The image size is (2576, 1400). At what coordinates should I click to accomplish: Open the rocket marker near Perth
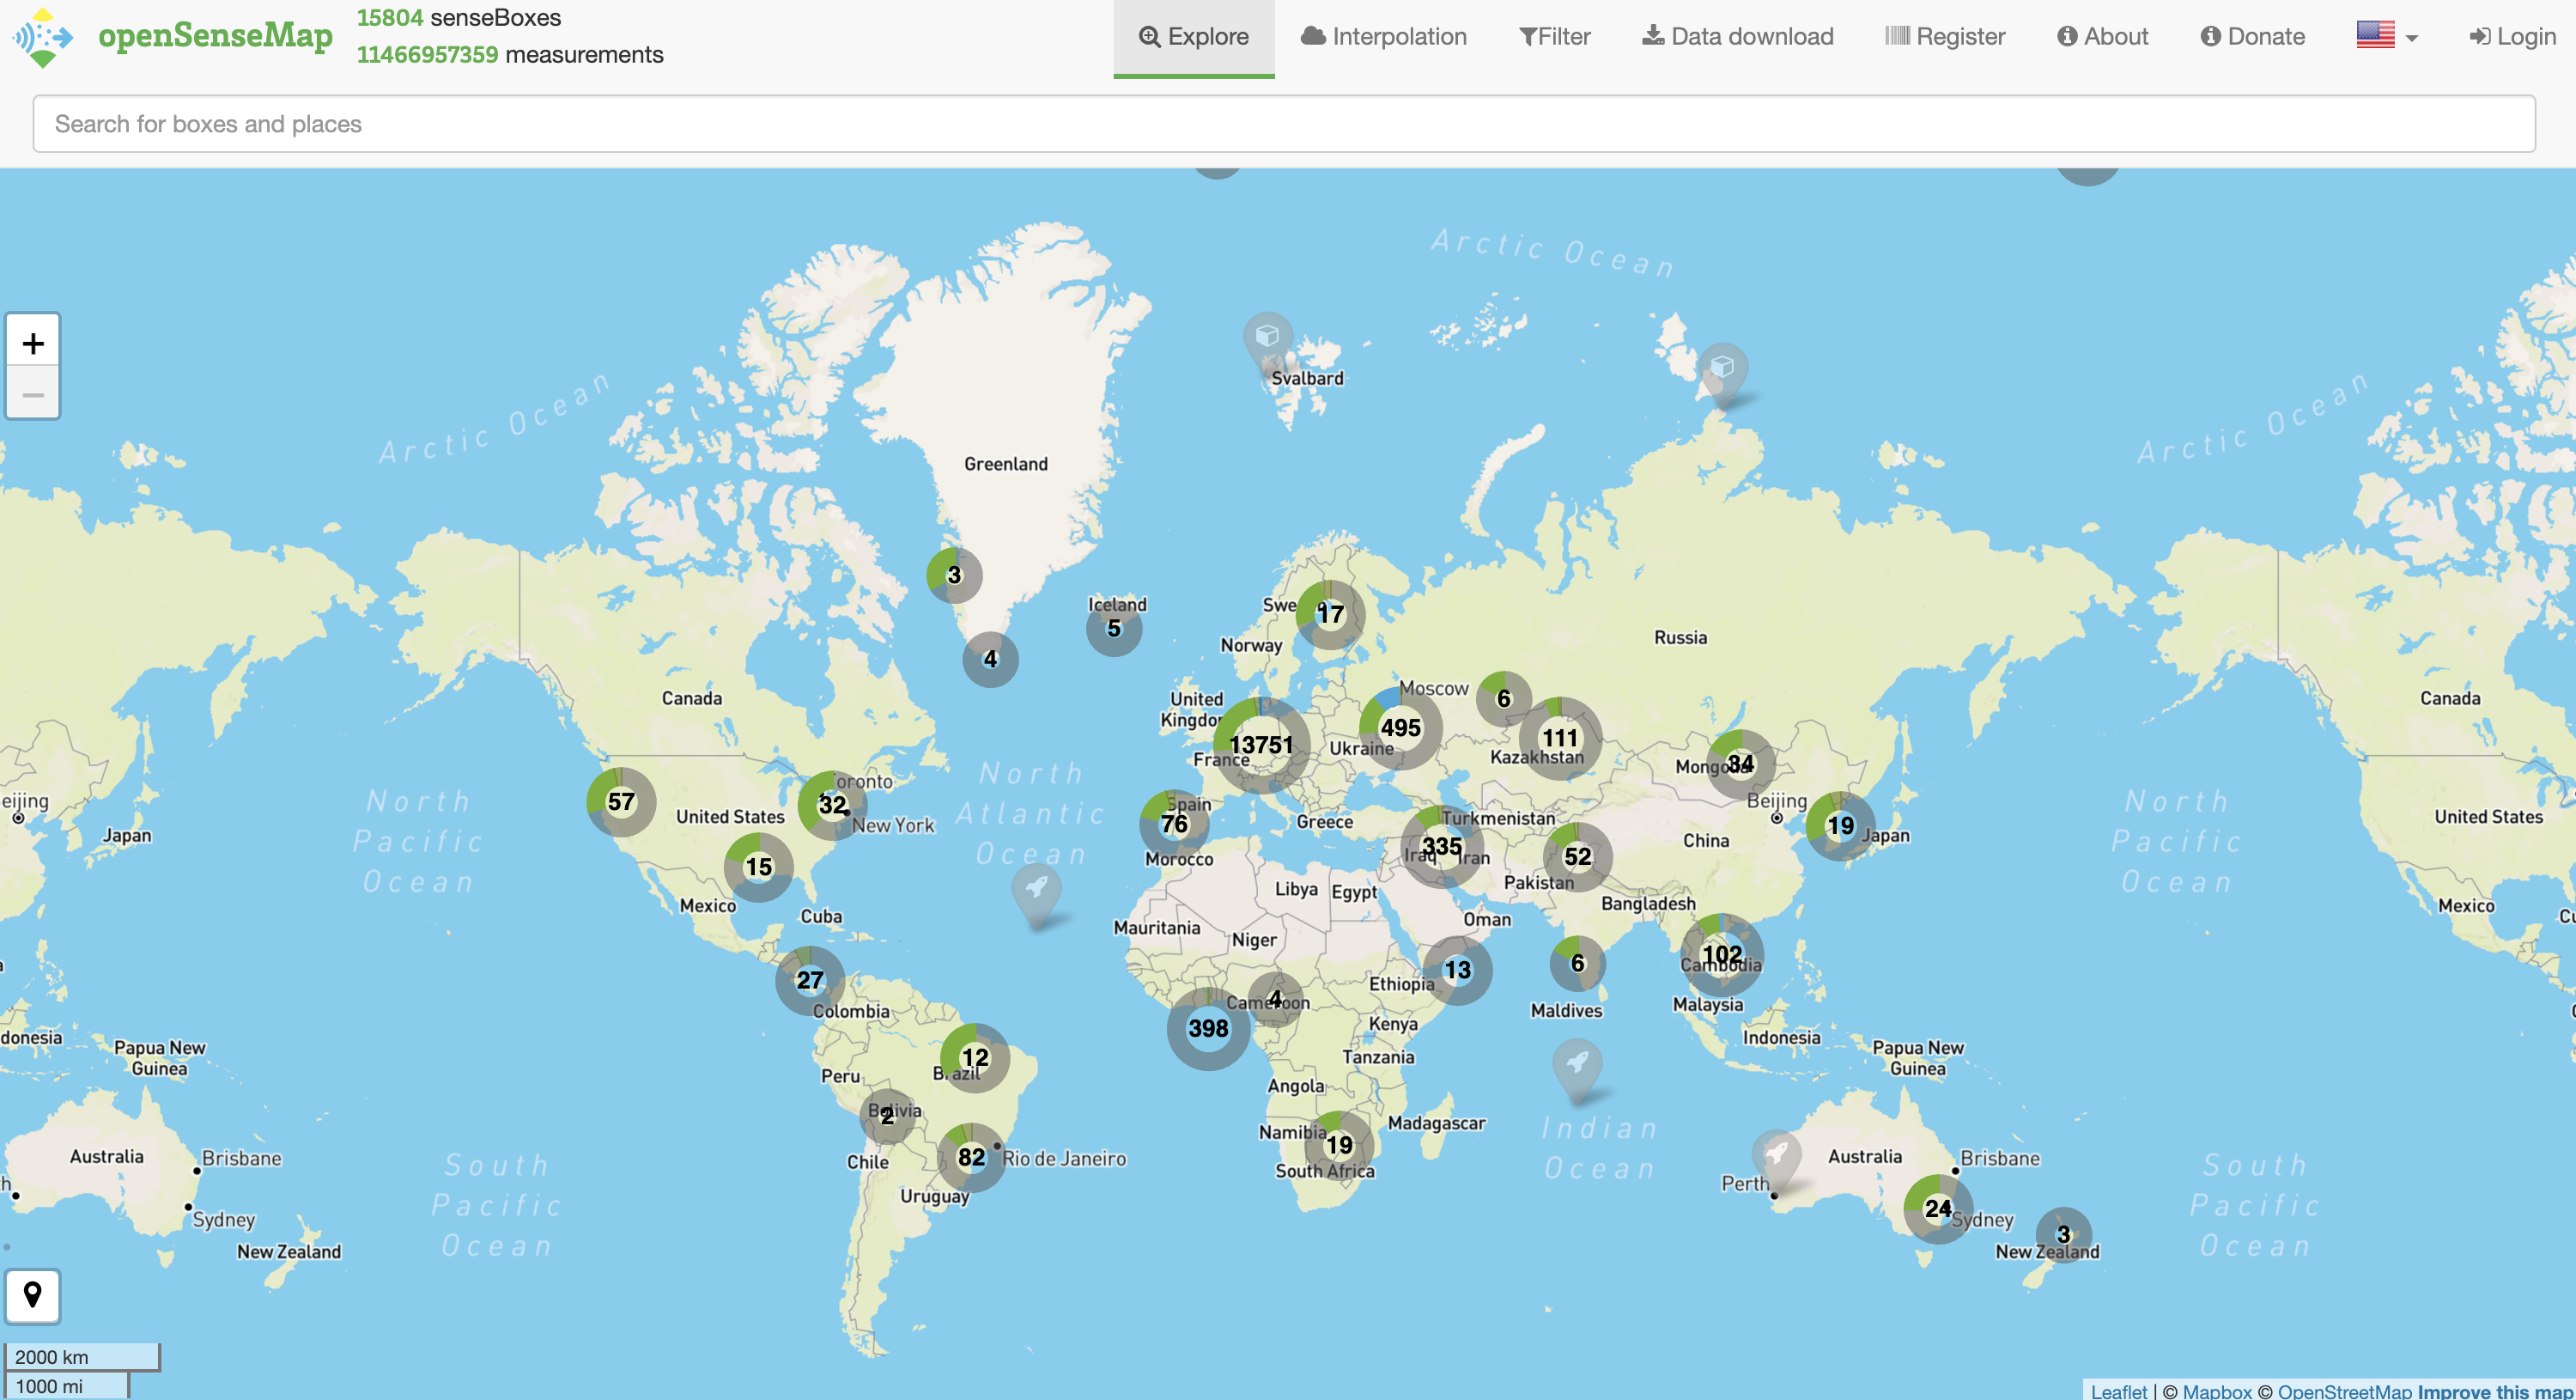click(1777, 1160)
